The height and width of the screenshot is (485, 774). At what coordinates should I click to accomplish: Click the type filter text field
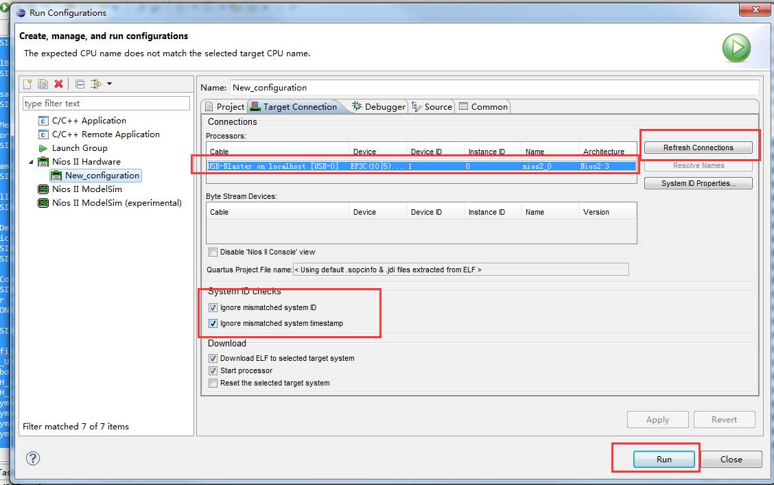coord(106,104)
